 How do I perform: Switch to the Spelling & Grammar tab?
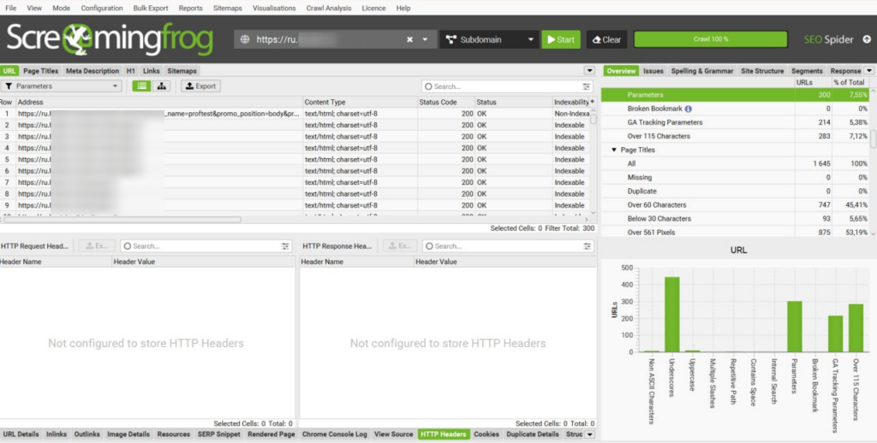pos(702,71)
